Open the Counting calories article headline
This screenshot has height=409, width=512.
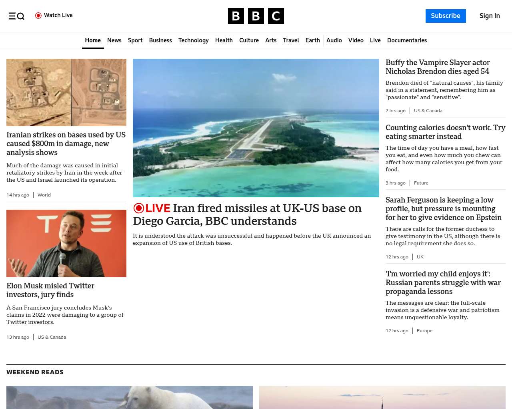click(446, 132)
